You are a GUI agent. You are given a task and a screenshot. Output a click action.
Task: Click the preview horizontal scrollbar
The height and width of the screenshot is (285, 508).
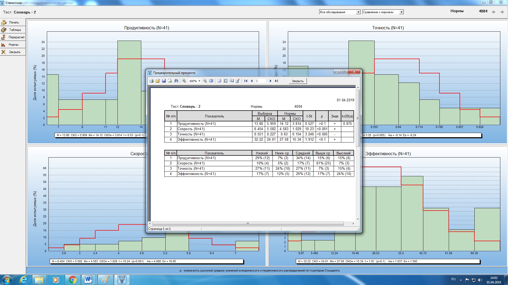tap(248, 224)
